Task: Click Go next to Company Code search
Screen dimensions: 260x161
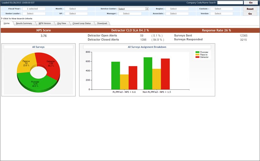Action: pyautogui.click(x=251, y=3)
